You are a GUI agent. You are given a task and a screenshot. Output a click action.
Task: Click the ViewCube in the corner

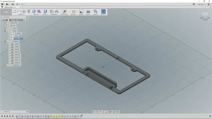pyautogui.click(x=205, y=16)
